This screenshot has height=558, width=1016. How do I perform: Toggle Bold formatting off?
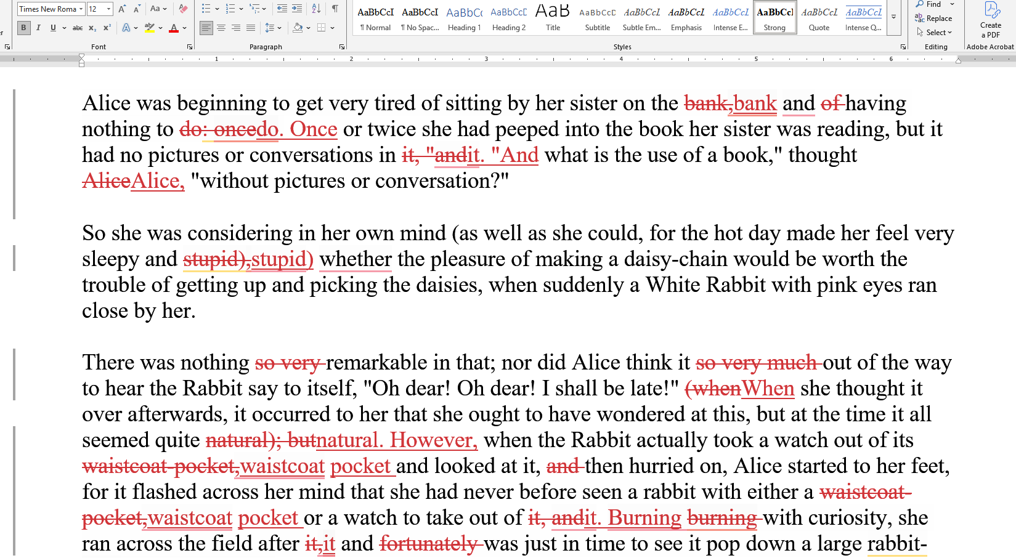(x=23, y=28)
